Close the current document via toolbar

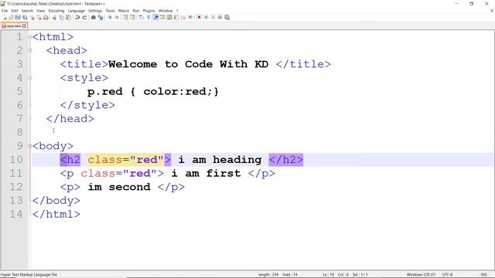coord(32,17)
